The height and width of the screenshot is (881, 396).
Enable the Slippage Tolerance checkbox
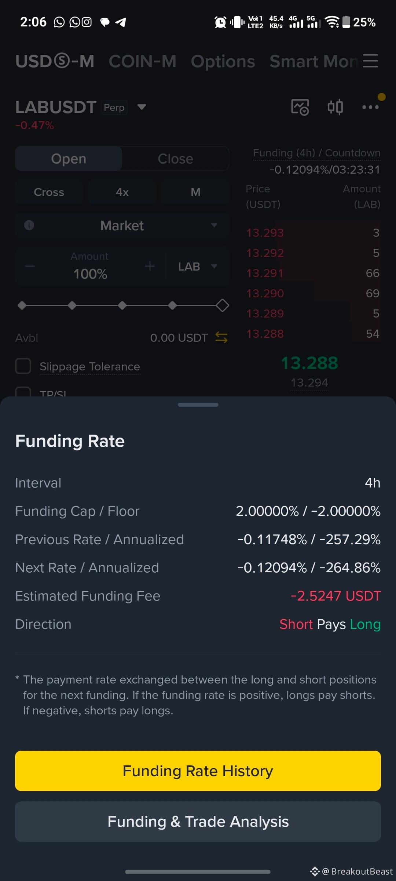click(23, 366)
